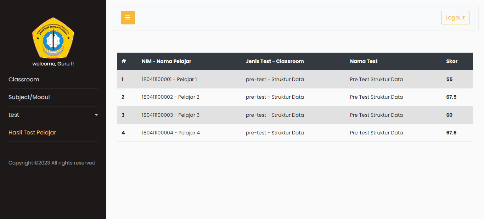
Task: Open the Classroom sidebar menu
Action: 24,79
